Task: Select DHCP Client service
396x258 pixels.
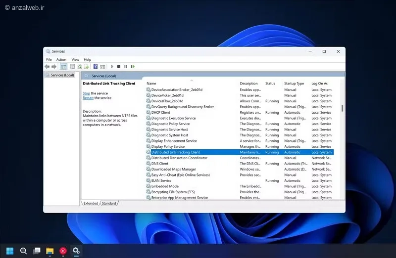Action: [x=240, y=113]
